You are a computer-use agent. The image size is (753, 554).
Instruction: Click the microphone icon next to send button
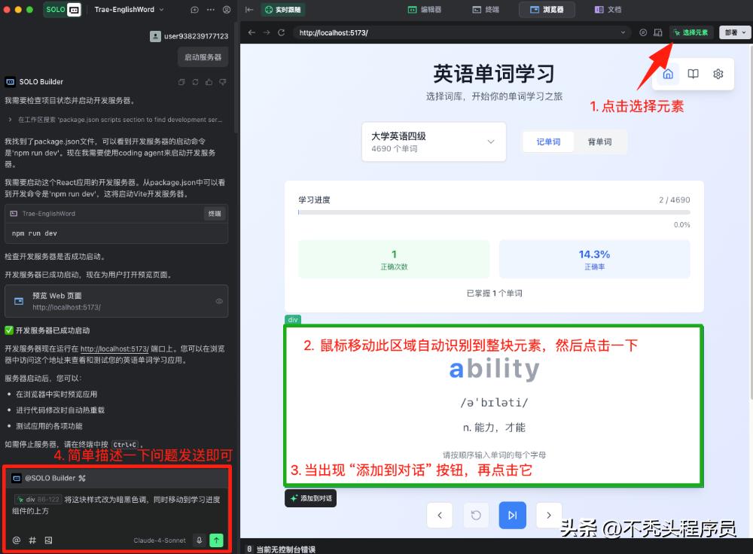(x=199, y=540)
